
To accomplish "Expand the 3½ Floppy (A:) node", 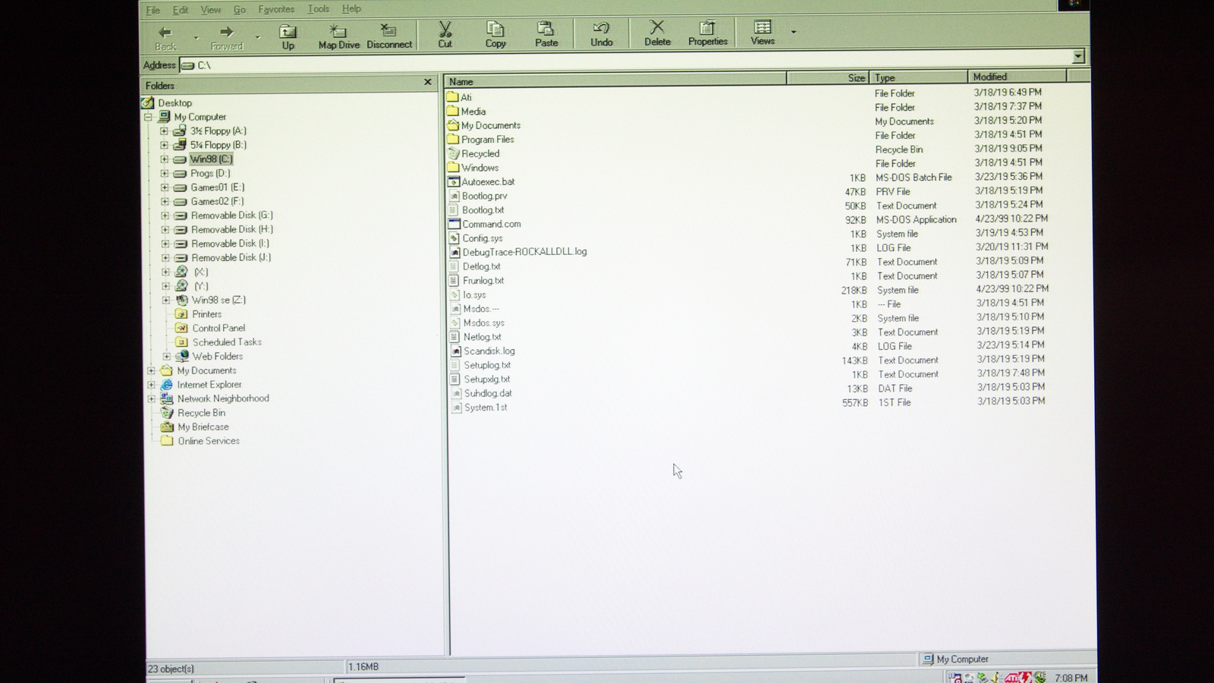I will 164,131.
